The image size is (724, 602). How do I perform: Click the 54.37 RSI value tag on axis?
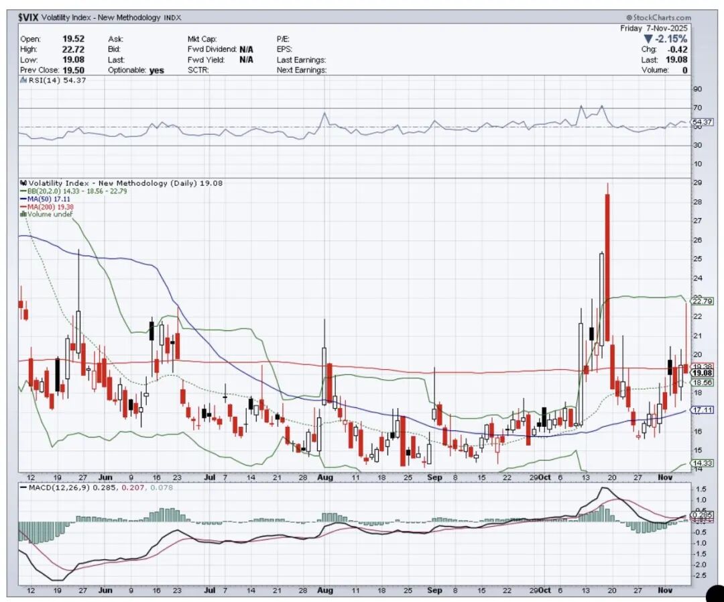[x=703, y=122]
